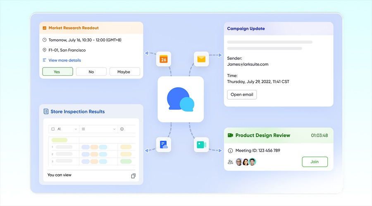Click the lines icon beside View more details
Image resolution: width=372 pixels, height=206 pixels.
(44, 60)
